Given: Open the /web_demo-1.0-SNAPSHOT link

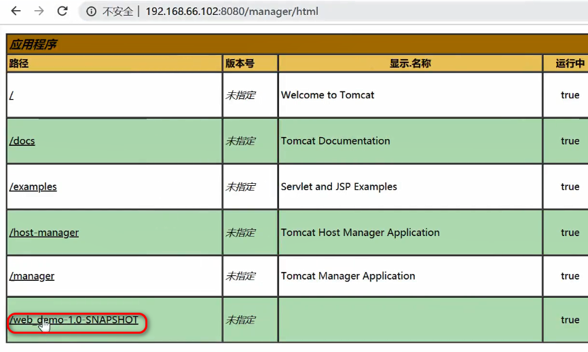Looking at the screenshot, I should 74,320.
